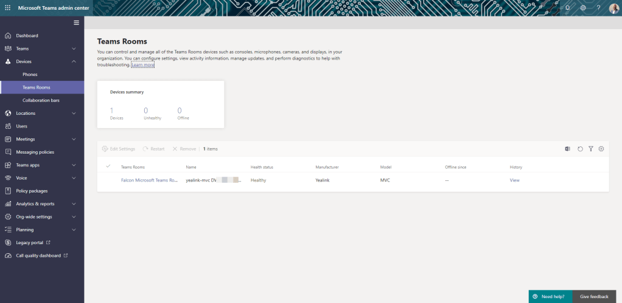The height and width of the screenshot is (303, 622).
Task: Open the Falcon Microsoft Teams Room link
Action: tap(149, 180)
